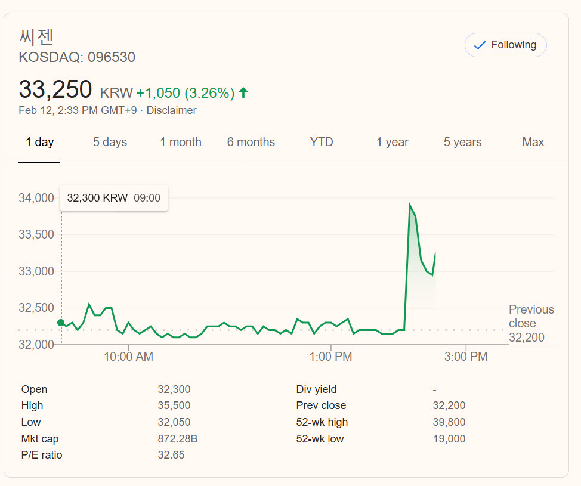
Task: Click the KOSDAQ: 096530 ticker text
Action: [77, 58]
